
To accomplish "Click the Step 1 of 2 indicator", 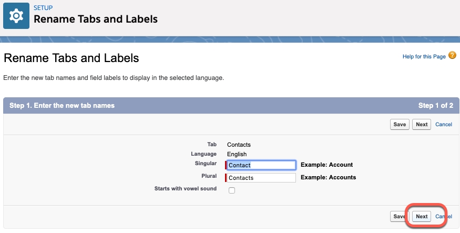I will 436,105.
